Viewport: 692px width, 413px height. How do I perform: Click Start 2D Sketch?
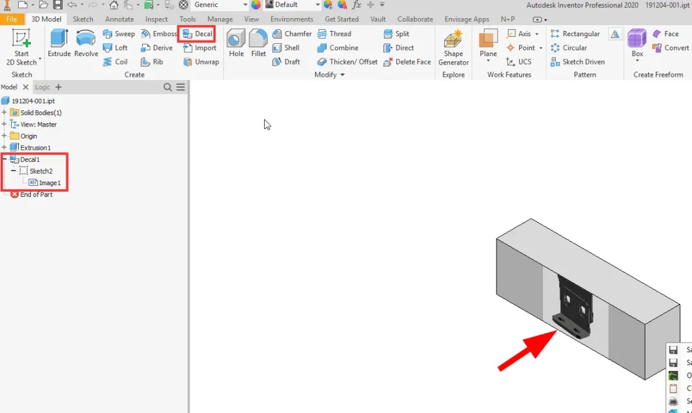[x=21, y=47]
